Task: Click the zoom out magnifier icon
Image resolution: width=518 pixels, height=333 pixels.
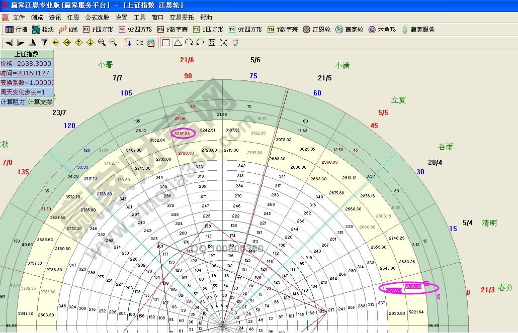Action: pyautogui.click(x=113, y=43)
